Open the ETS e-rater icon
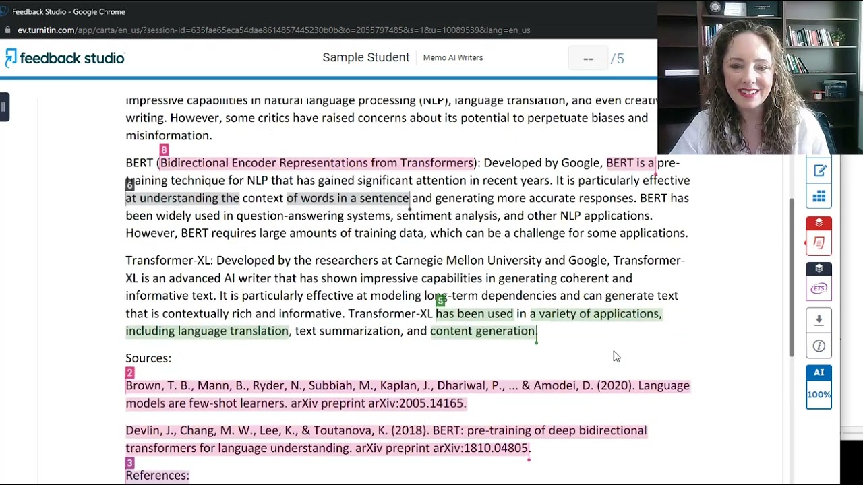This screenshot has height=485, width=863. click(x=819, y=288)
